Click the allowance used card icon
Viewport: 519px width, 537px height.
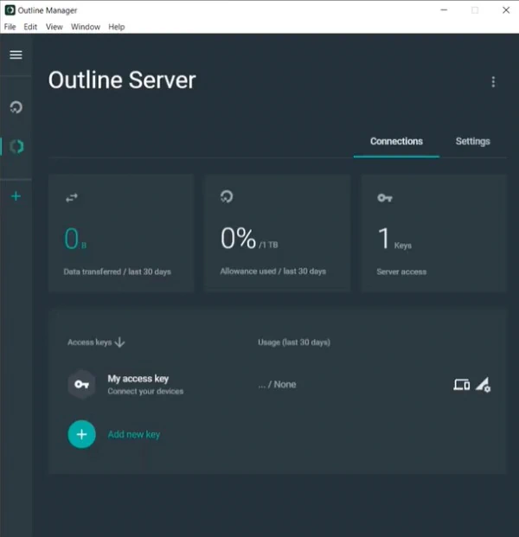[x=227, y=196]
